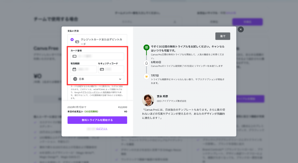Expand country list via chevron arrow

coord(120,79)
